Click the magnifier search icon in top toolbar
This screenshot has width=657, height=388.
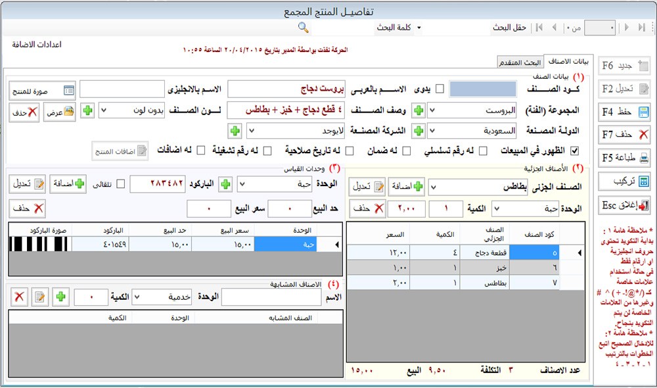tap(303, 27)
